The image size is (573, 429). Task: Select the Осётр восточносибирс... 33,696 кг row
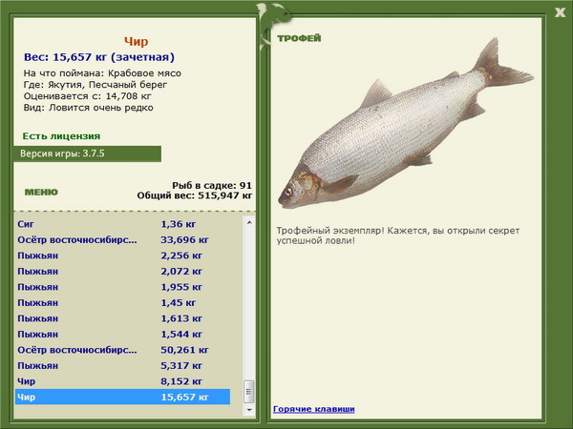coord(123,239)
